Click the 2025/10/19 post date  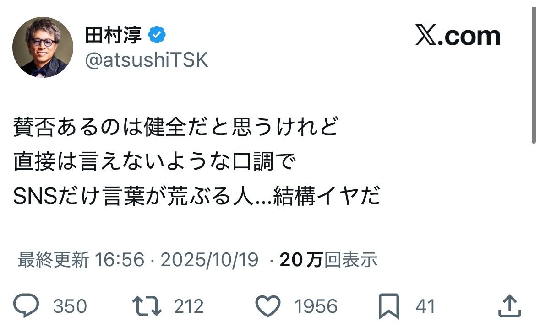pyautogui.click(x=209, y=260)
